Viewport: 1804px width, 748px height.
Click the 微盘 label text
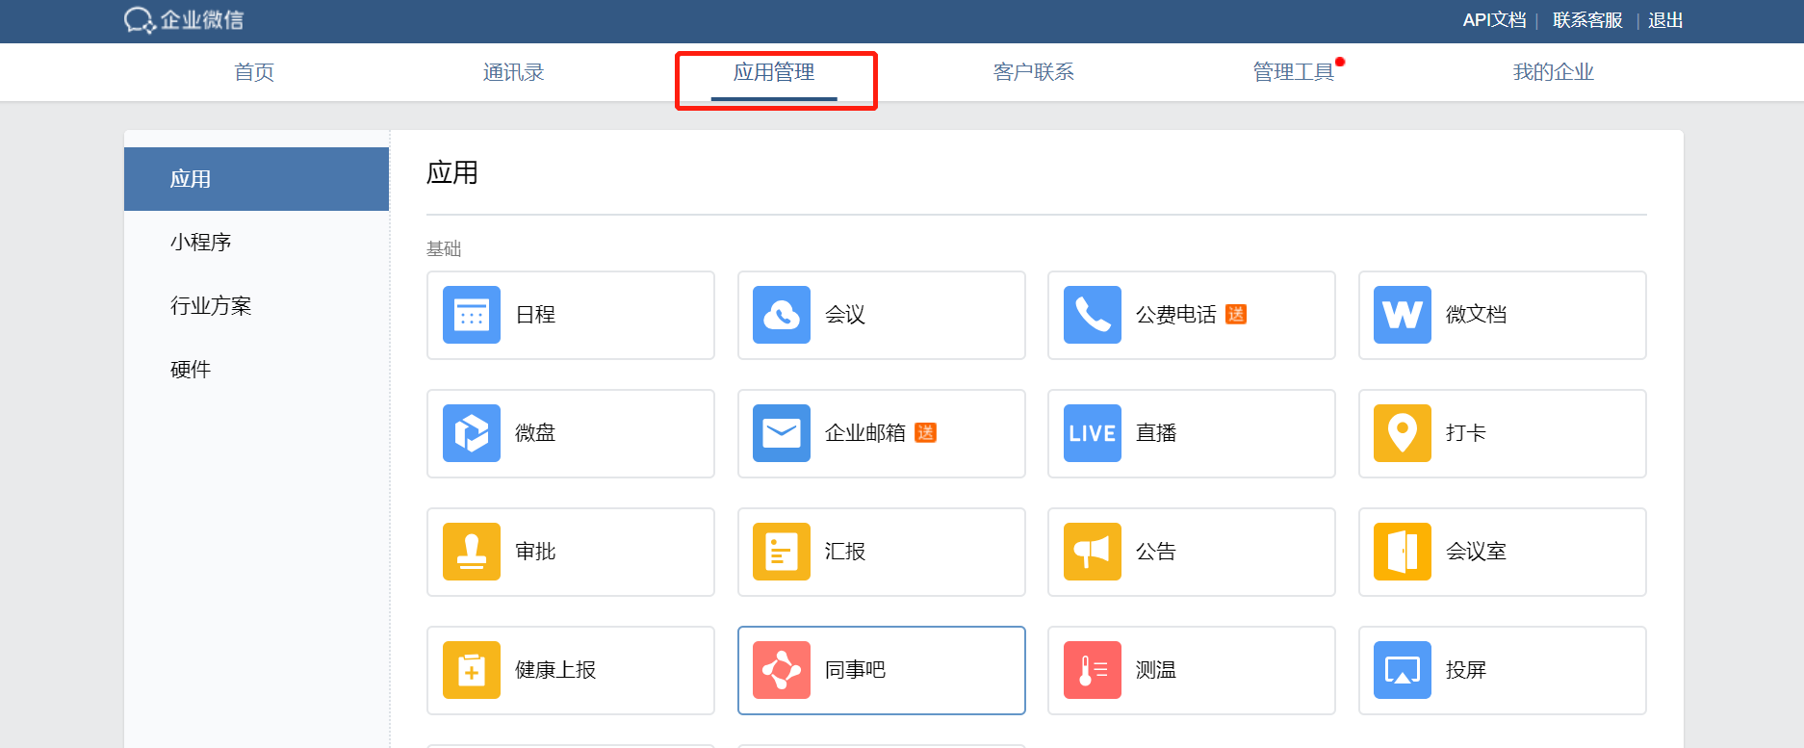point(535,433)
